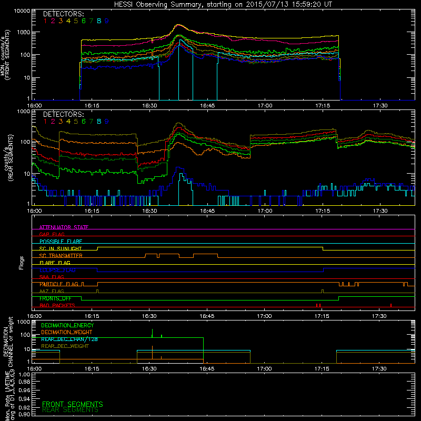Click '16:15' time tick below rear segments plot
421x421 pixels.
tap(92, 211)
